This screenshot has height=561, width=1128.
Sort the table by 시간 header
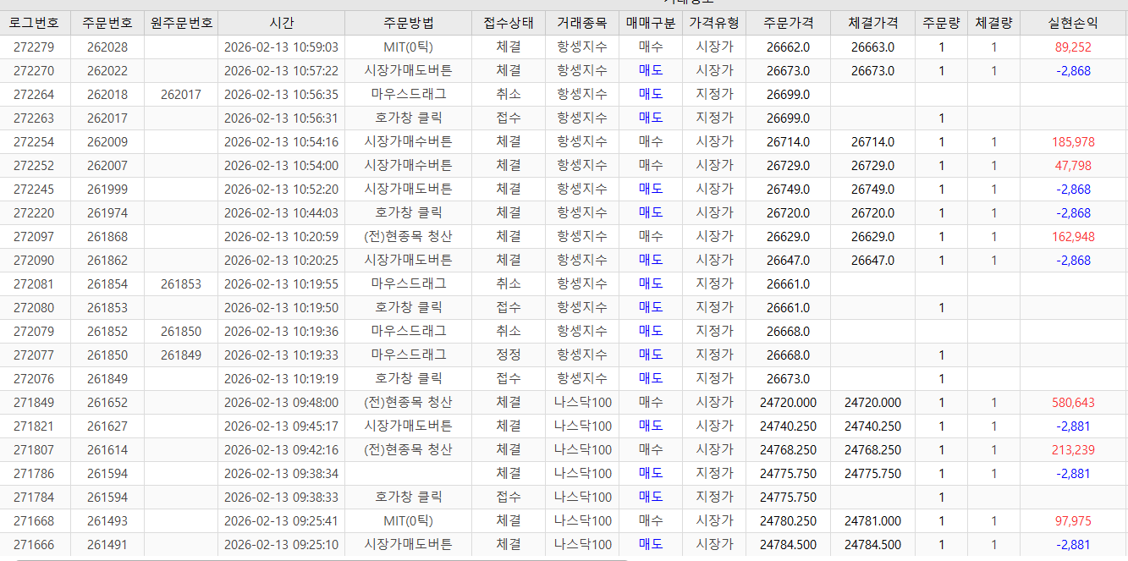click(281, 23)
